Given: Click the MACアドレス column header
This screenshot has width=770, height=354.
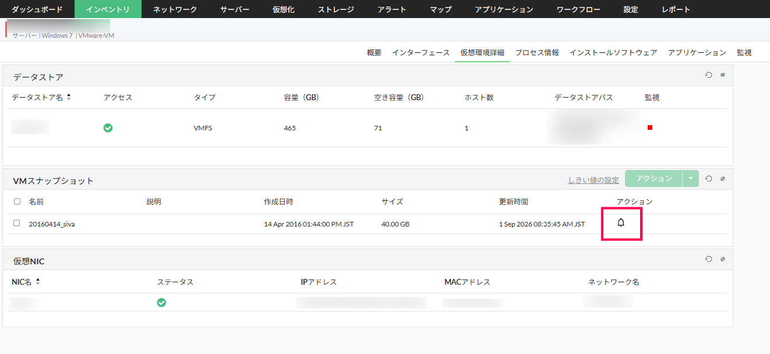Looking at the screenshot, I should [467, 282].
